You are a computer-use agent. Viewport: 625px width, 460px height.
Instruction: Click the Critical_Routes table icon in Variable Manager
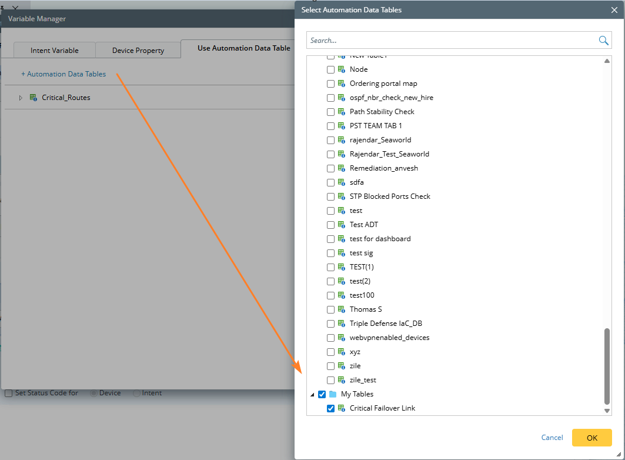(34, 98)
